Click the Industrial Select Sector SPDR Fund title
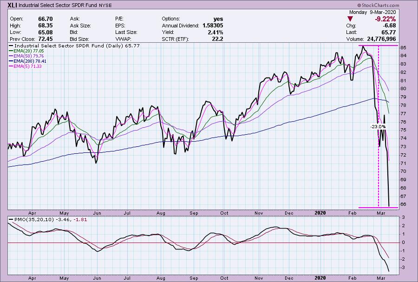This screenshot has height=282, width=418. [57, 5]
